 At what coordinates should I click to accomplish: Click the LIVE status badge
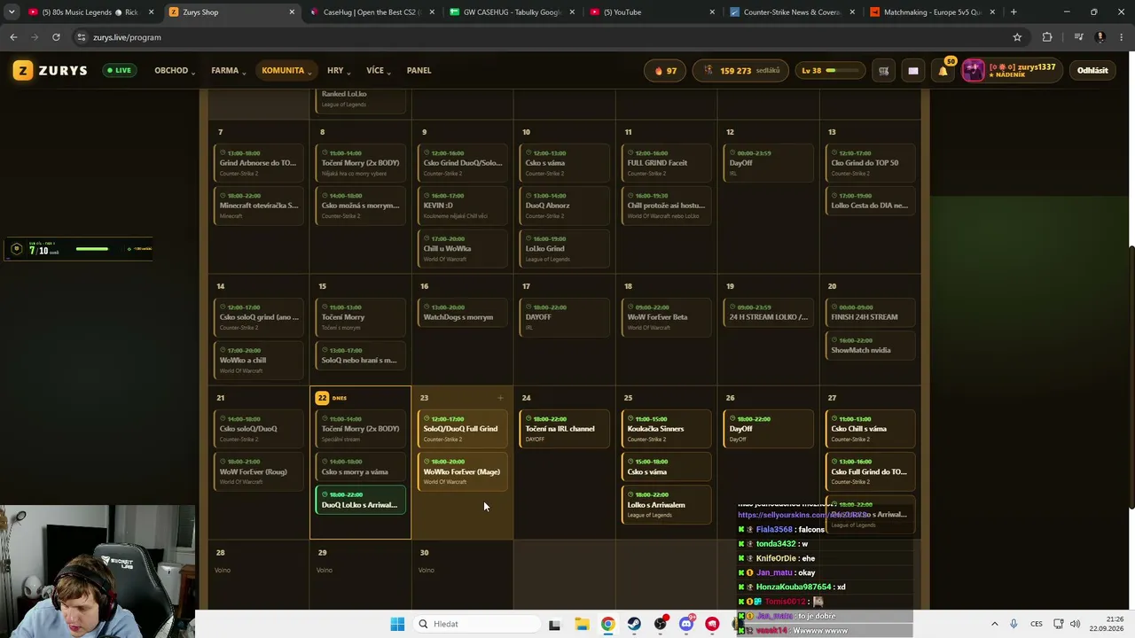coord(119,71)
